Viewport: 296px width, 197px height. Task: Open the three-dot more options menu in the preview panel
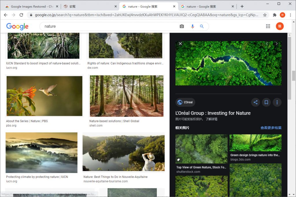277,102
